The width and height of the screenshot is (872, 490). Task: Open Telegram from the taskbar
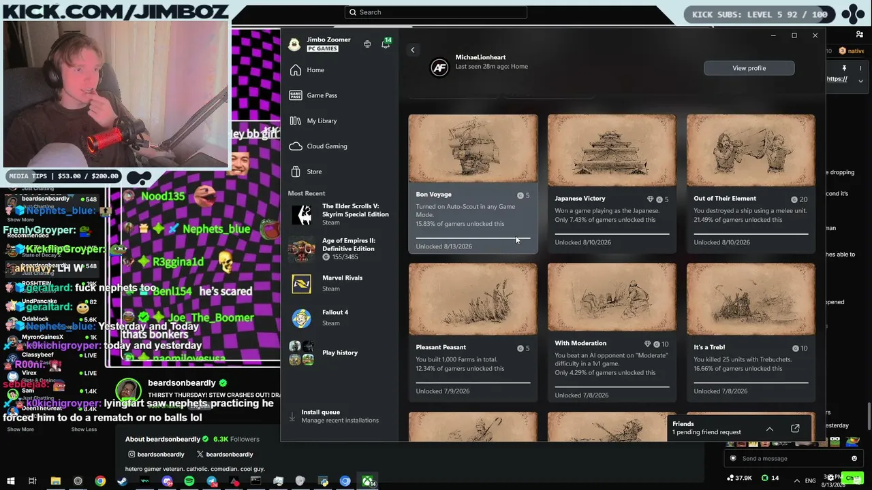coord(212,481)
